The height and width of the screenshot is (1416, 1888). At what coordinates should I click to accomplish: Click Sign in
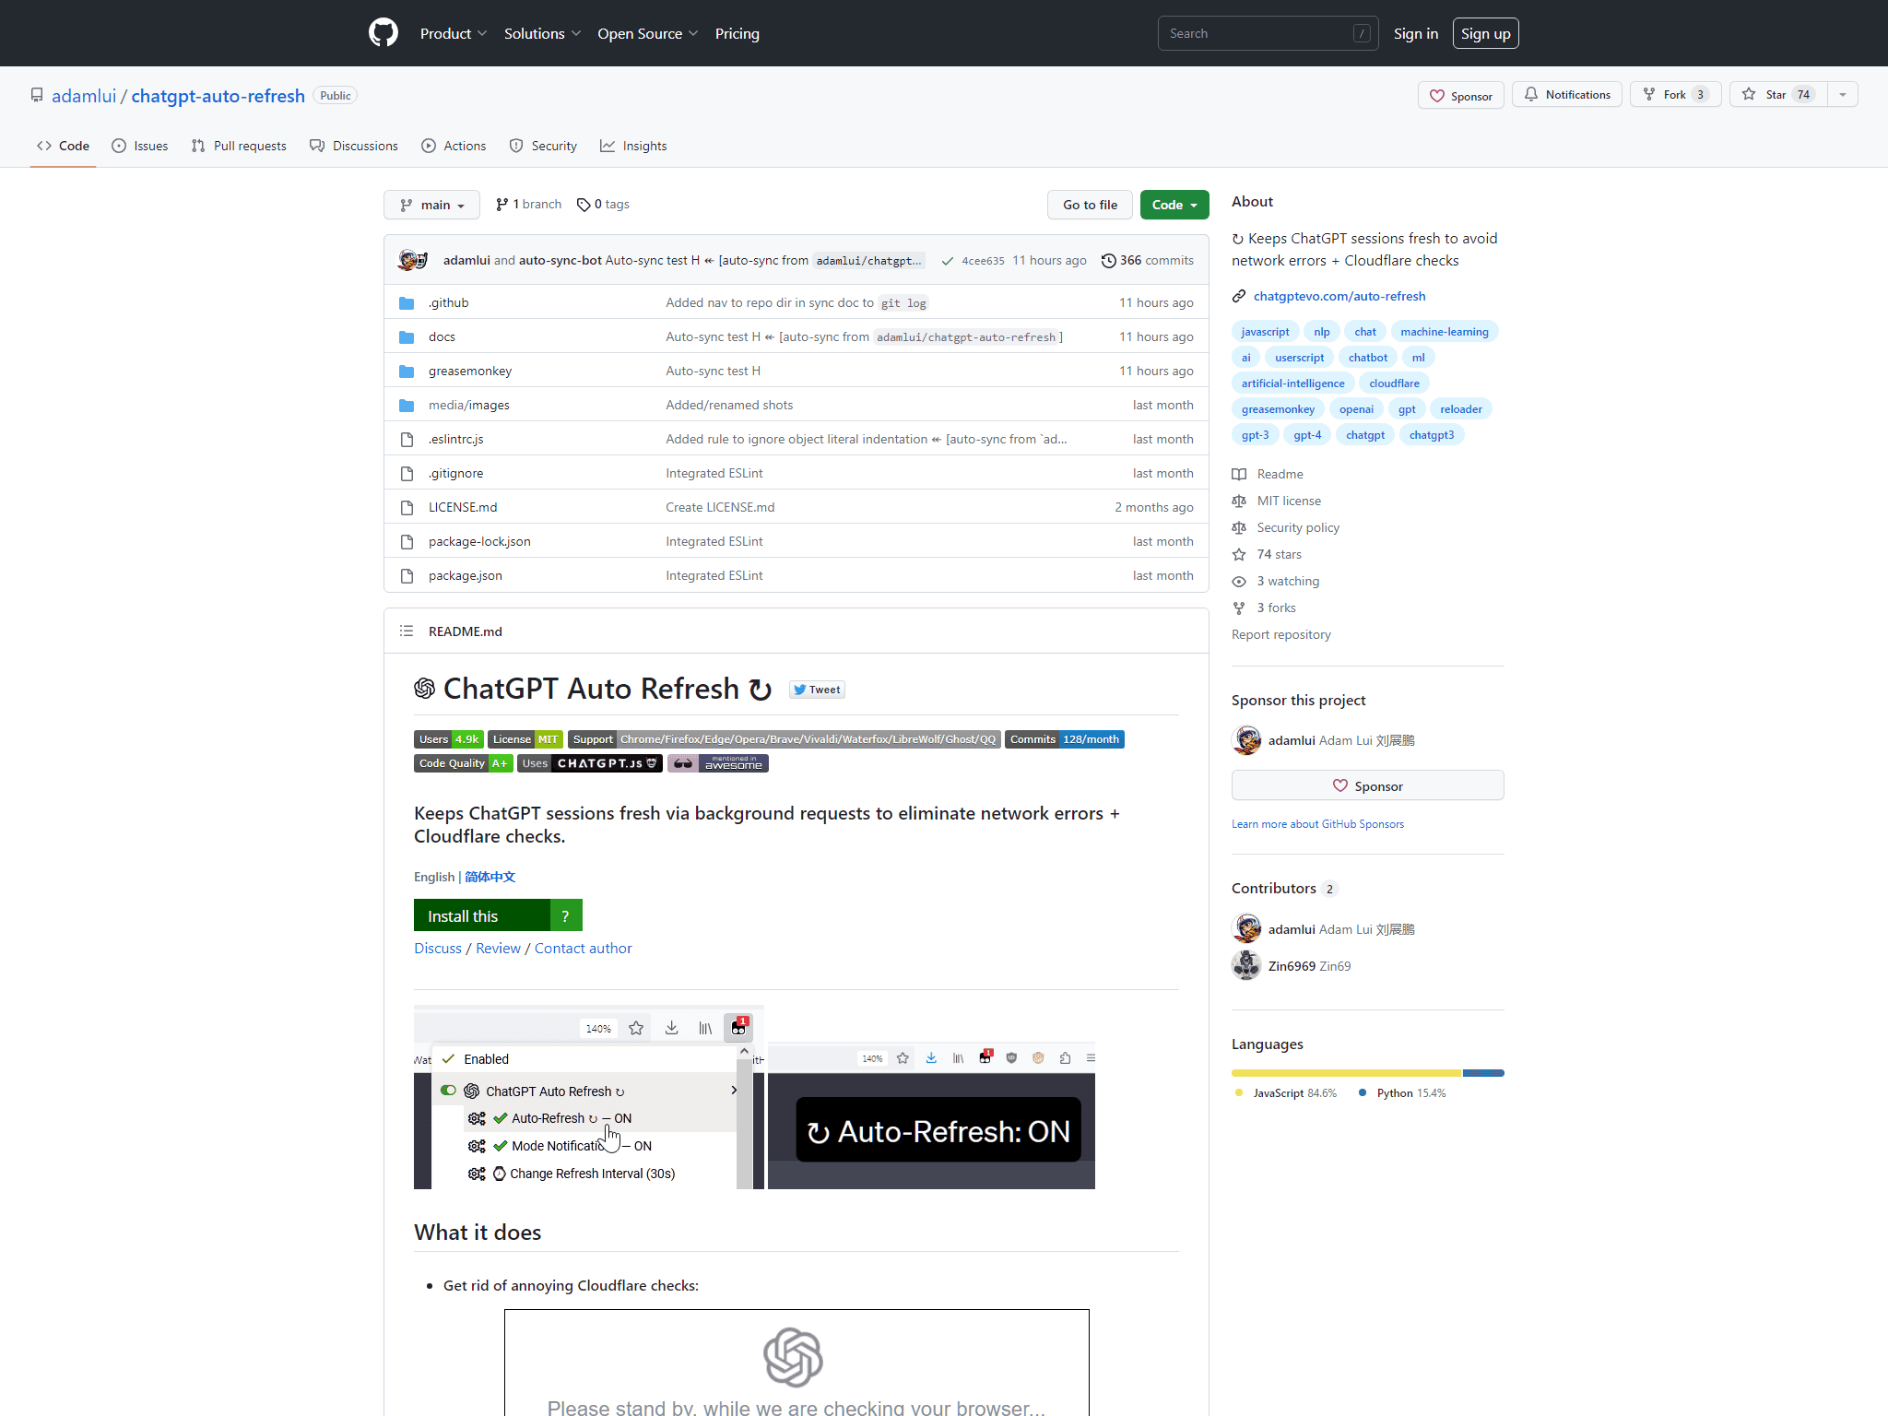pos(1416,33)
